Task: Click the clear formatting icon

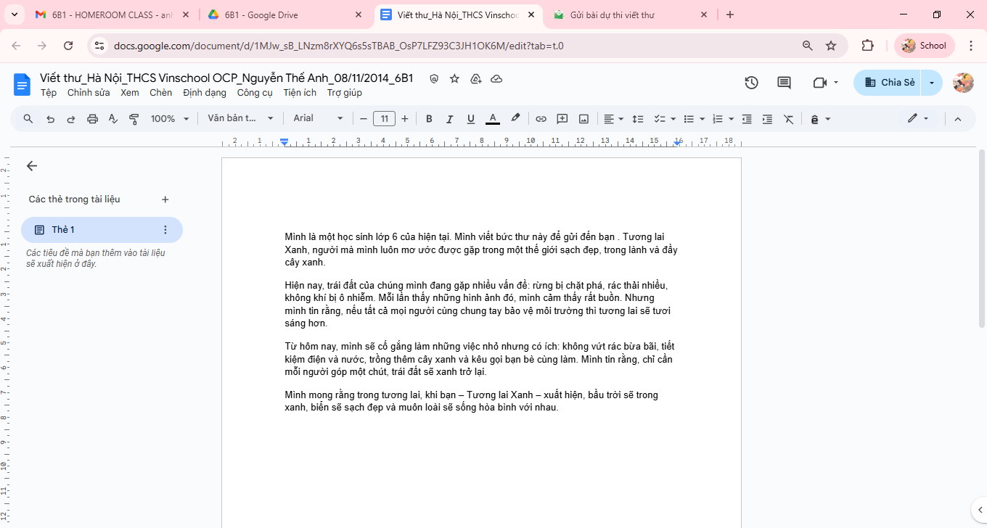Action: (788, 119)
